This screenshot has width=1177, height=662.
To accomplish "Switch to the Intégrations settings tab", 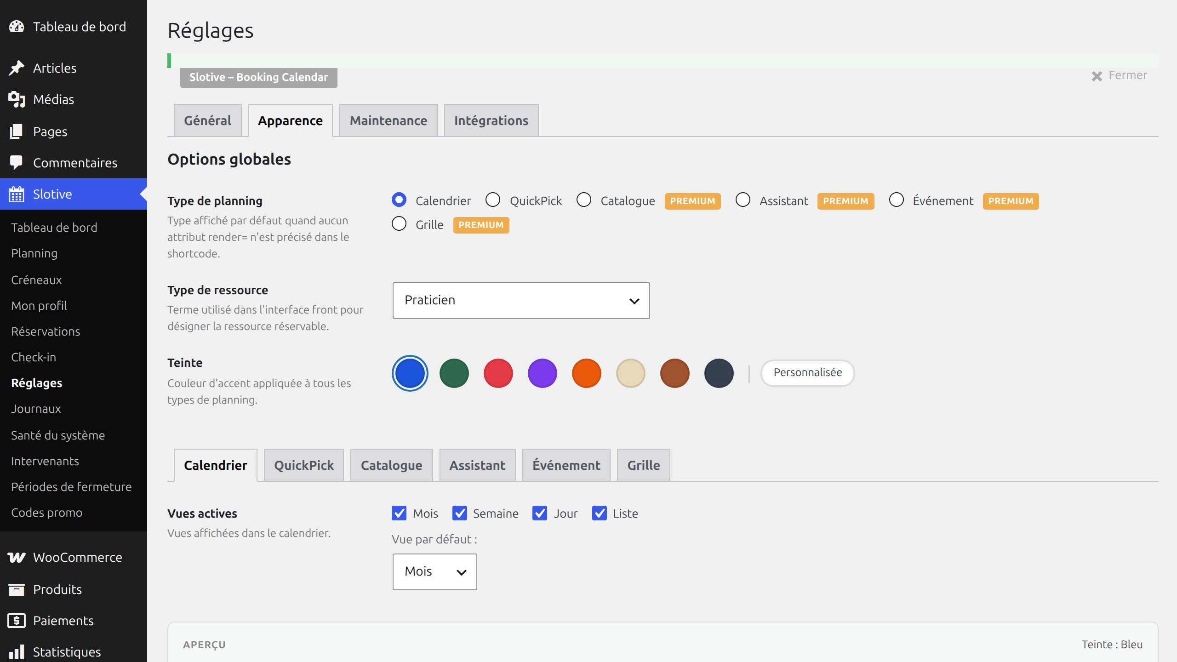I will click(x=491, y=120).
